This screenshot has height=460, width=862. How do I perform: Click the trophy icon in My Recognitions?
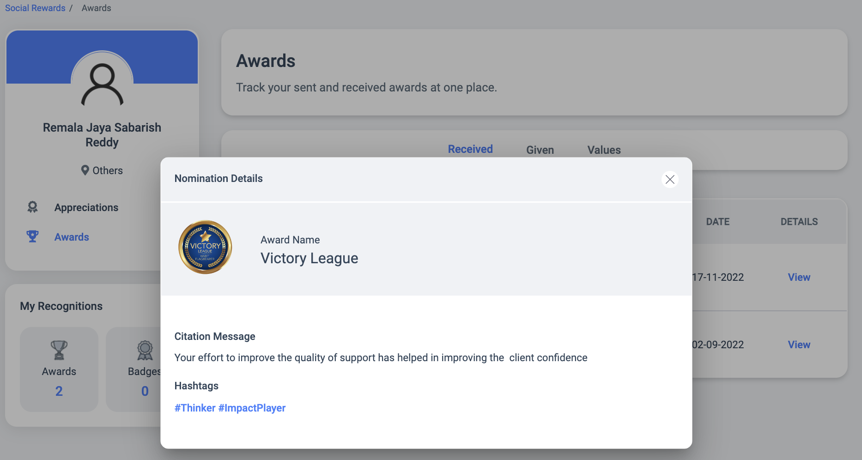(59, 351)
